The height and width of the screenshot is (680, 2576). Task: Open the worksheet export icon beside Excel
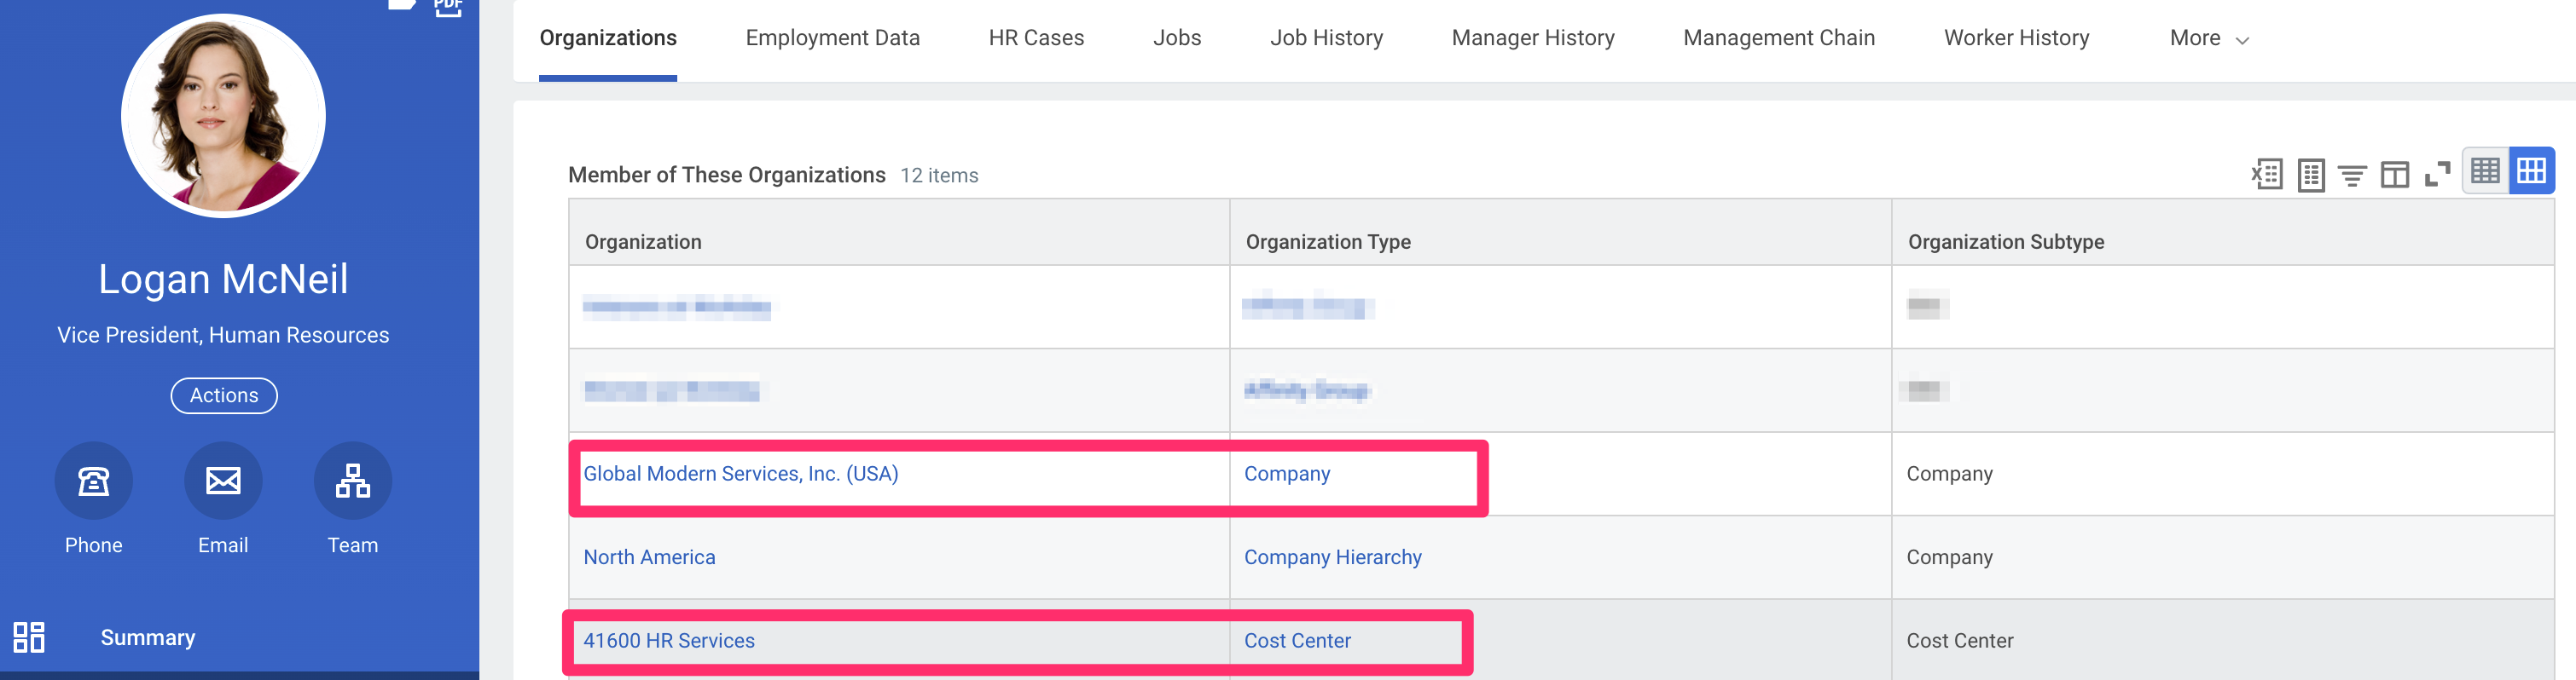click(x=2311, y=175)
